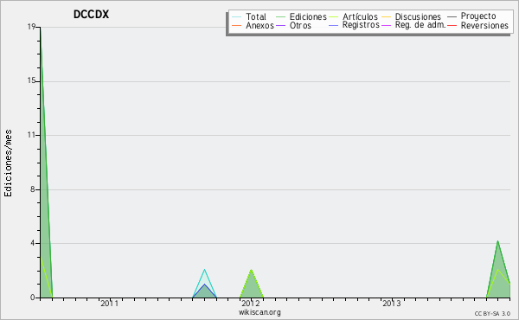Click the green peak at the chart's right end
519x320 pixels.
pyautogui.click(x=497, y=242)
